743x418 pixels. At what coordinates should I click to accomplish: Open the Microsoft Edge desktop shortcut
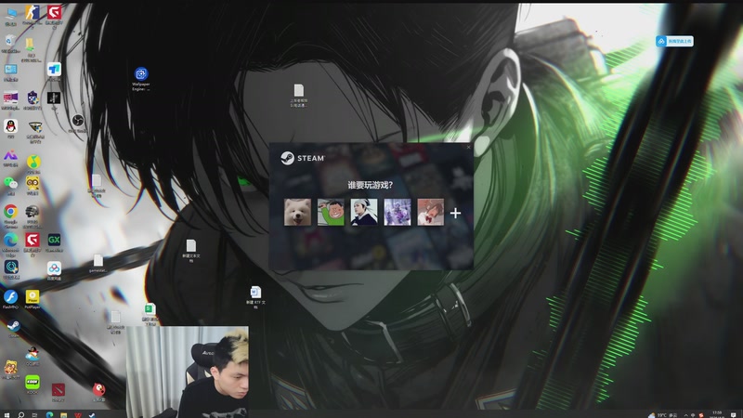click(10, 243)
